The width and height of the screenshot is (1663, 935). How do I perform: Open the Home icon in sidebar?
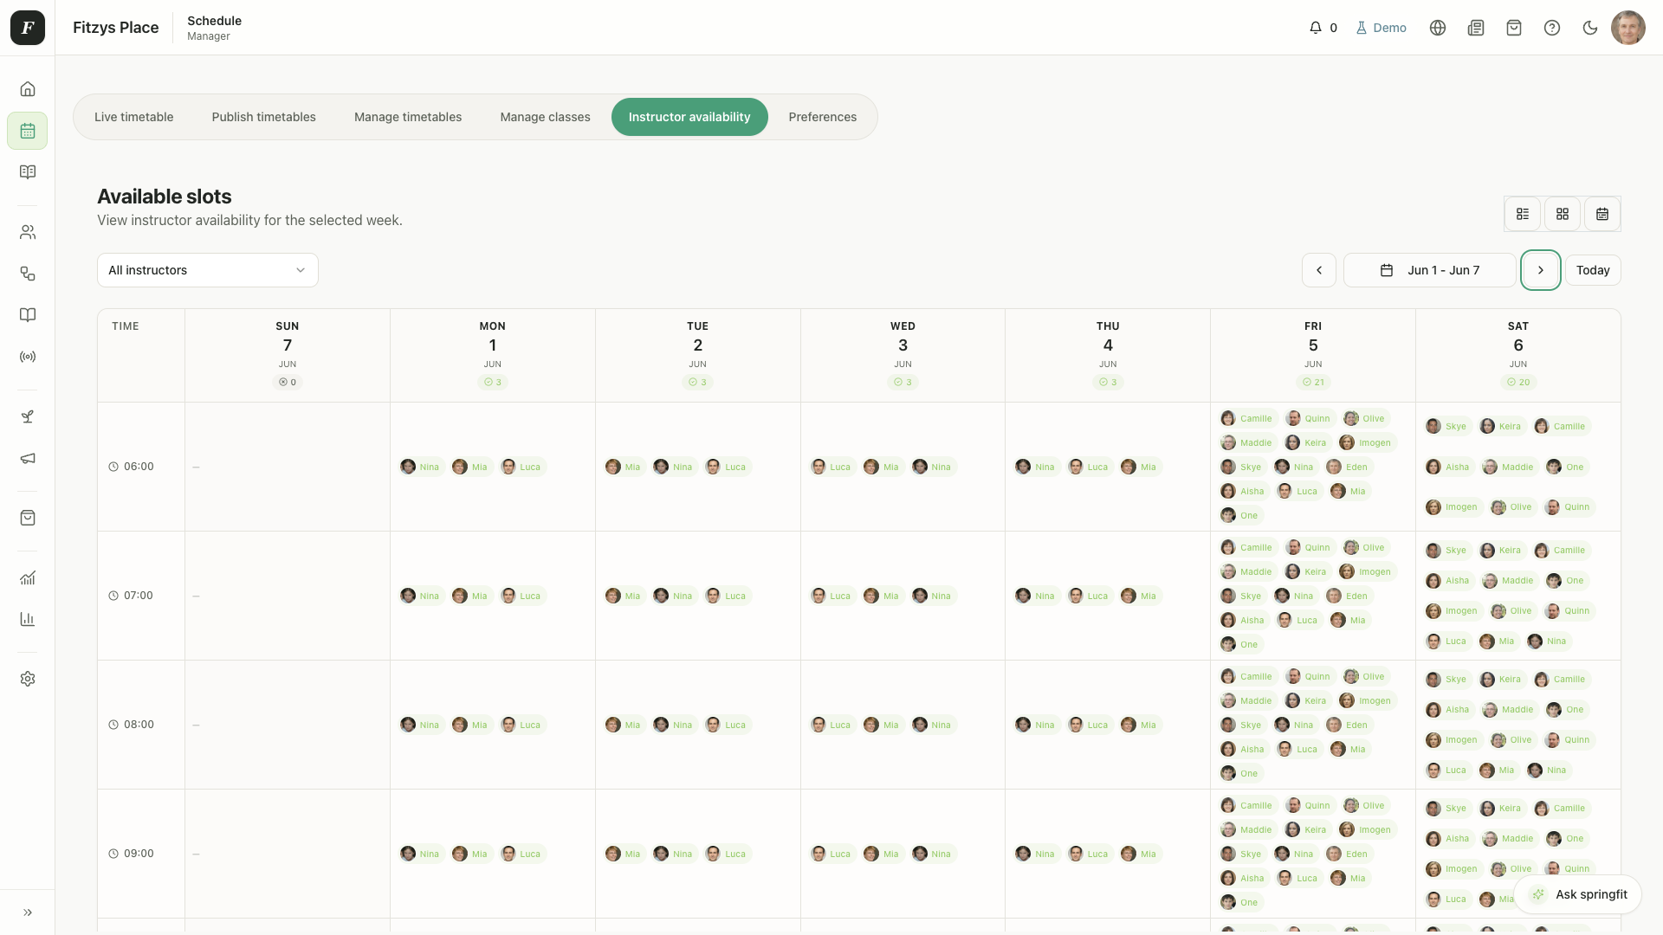(x=28, y=89)
